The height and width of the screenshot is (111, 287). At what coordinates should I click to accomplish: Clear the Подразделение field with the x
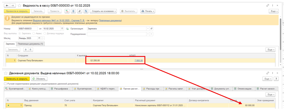tap(151, 34)
